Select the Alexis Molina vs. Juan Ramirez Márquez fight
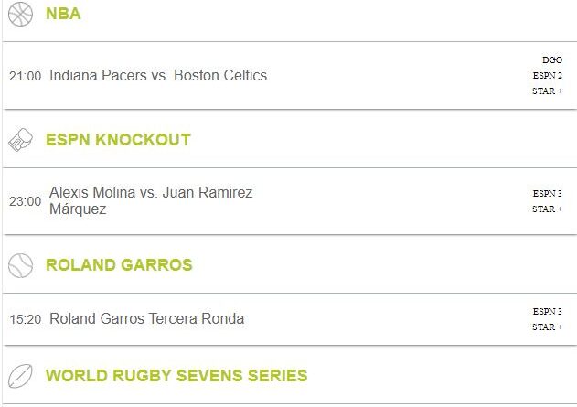577x407 pixels. 151,200
